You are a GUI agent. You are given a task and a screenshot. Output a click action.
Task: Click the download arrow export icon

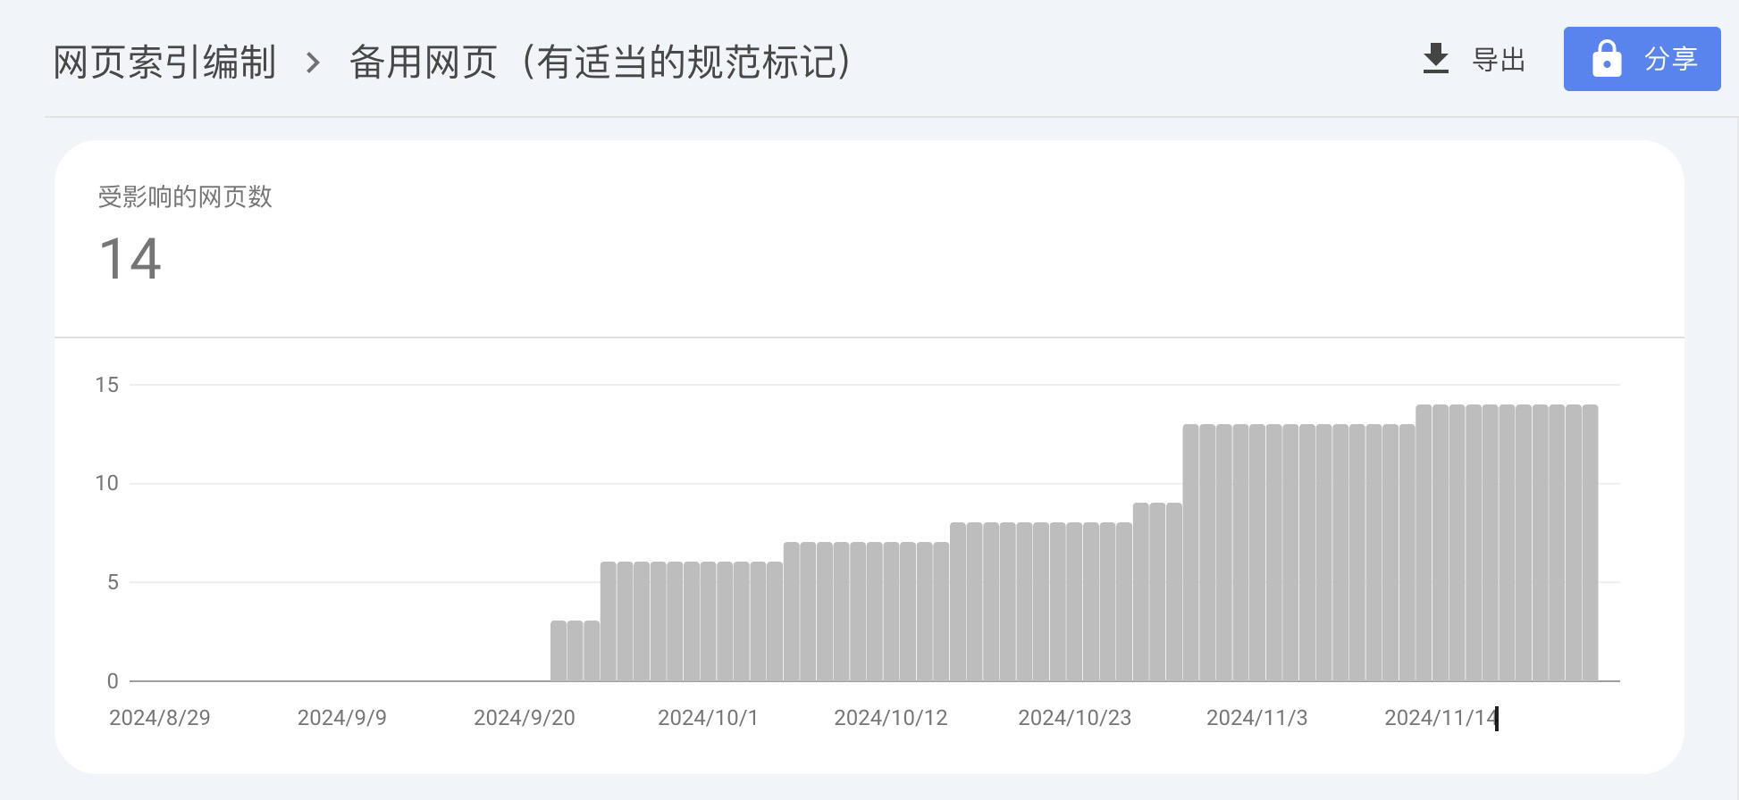(1435, 59)
